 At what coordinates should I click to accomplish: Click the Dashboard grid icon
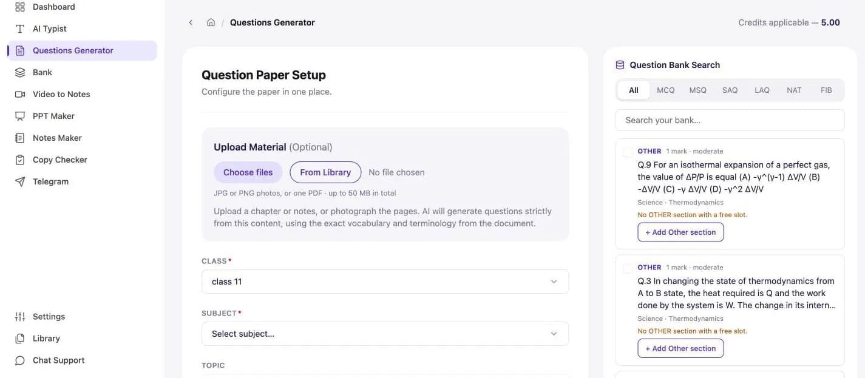pos(20,7)
